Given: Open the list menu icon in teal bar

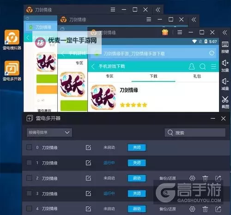Looking at the screenshot, I should [213, 67].
